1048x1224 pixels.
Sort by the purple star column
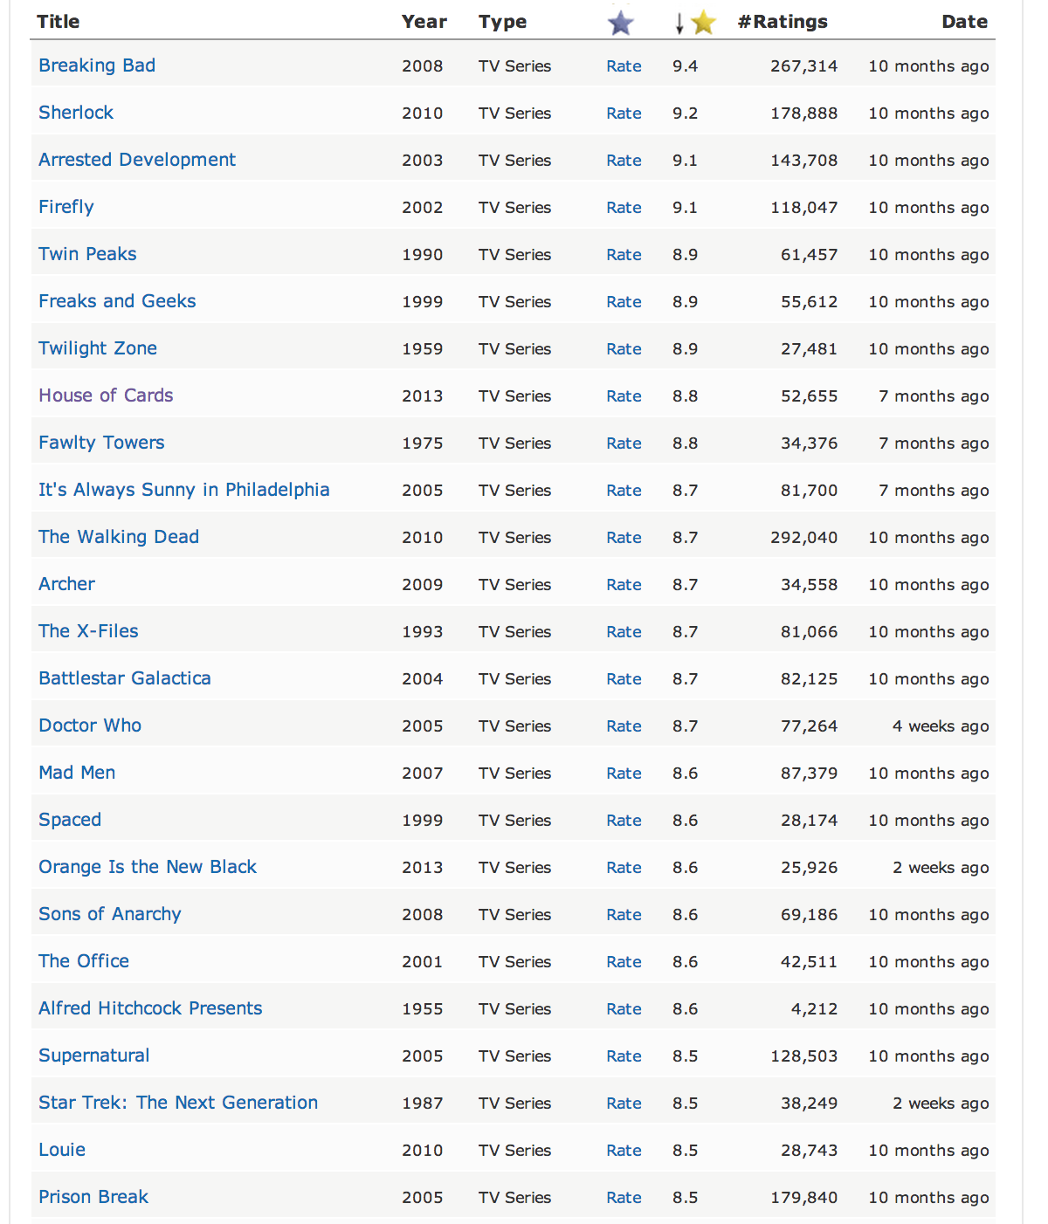tap(620, 23)
